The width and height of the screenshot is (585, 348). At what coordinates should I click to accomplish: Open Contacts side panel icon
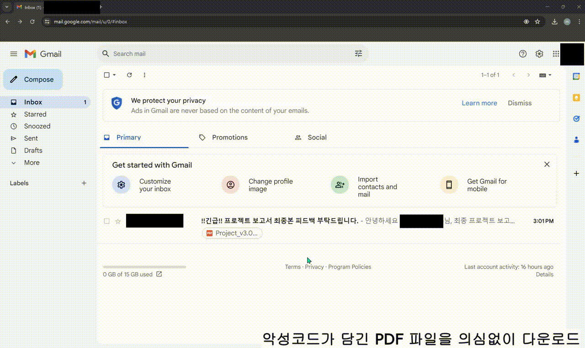click(576, 140)
